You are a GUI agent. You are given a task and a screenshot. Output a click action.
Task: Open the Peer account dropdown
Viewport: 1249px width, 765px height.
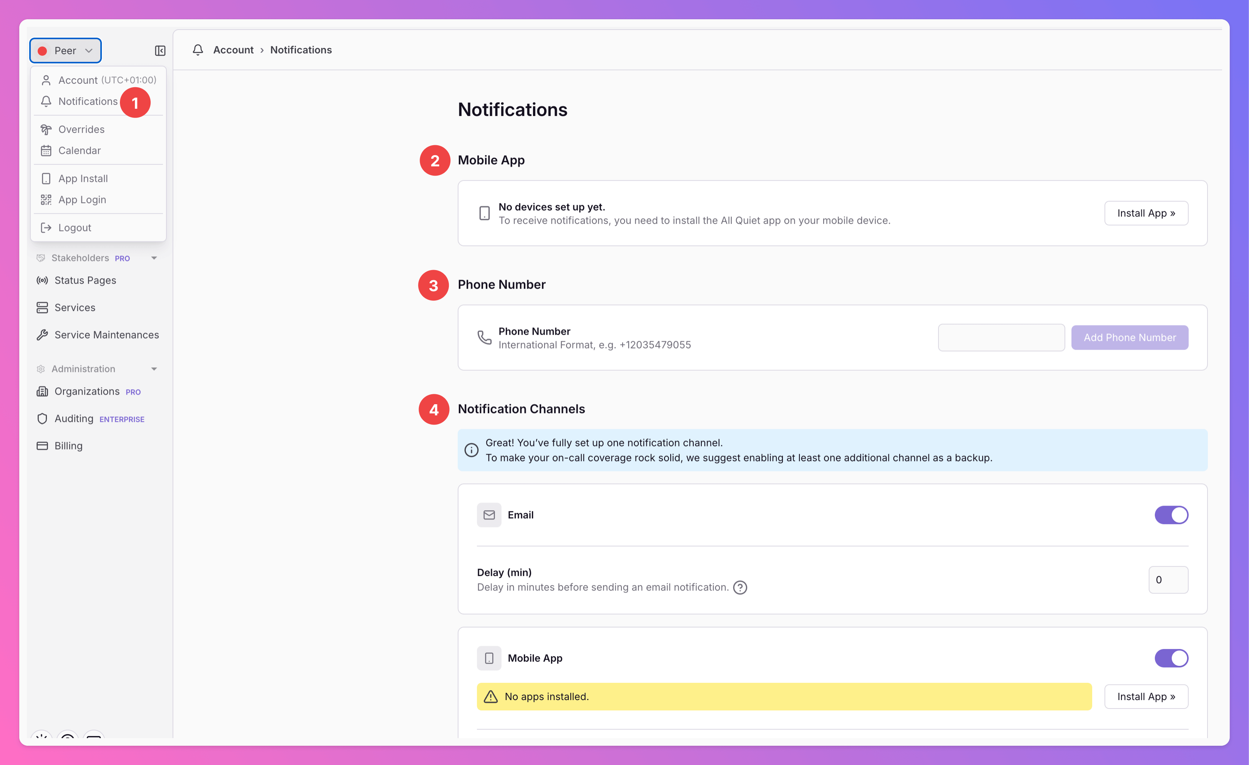(x=65, y=51)
